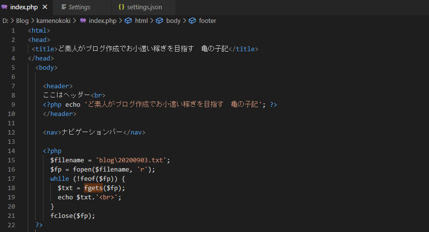Close the index.php tab

coord(45,7)
